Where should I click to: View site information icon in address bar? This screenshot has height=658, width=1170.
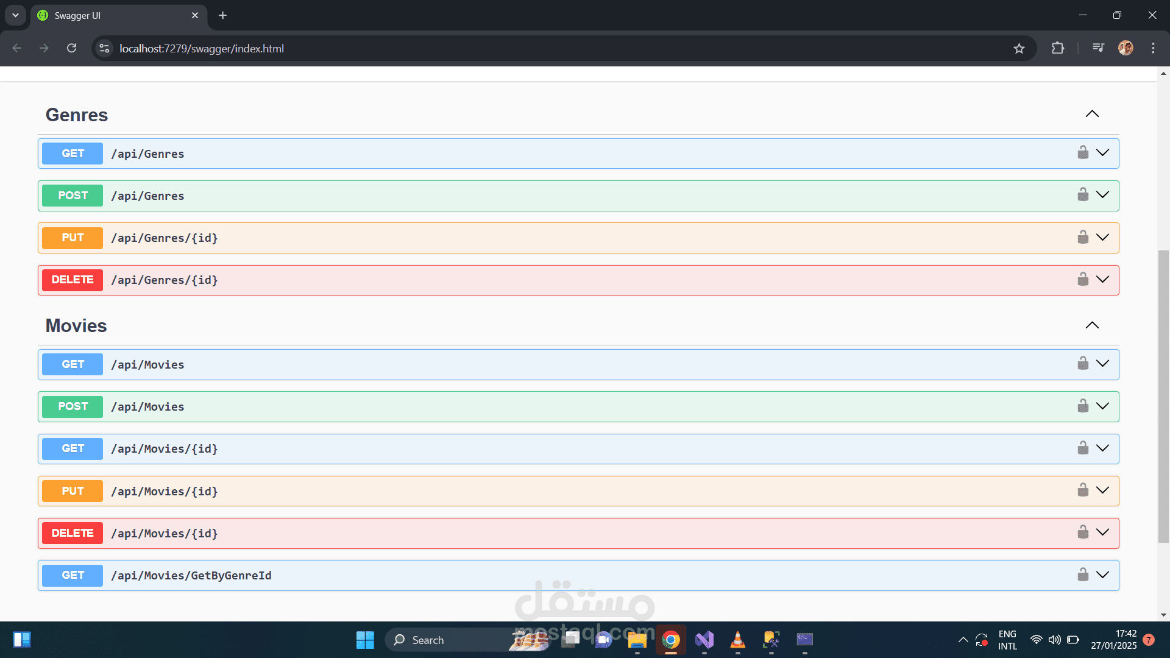point(104,48)
